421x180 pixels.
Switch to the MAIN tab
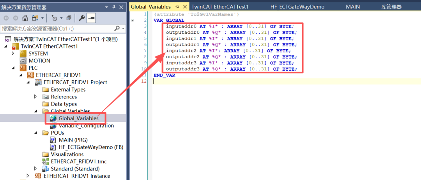coord(353,7)
